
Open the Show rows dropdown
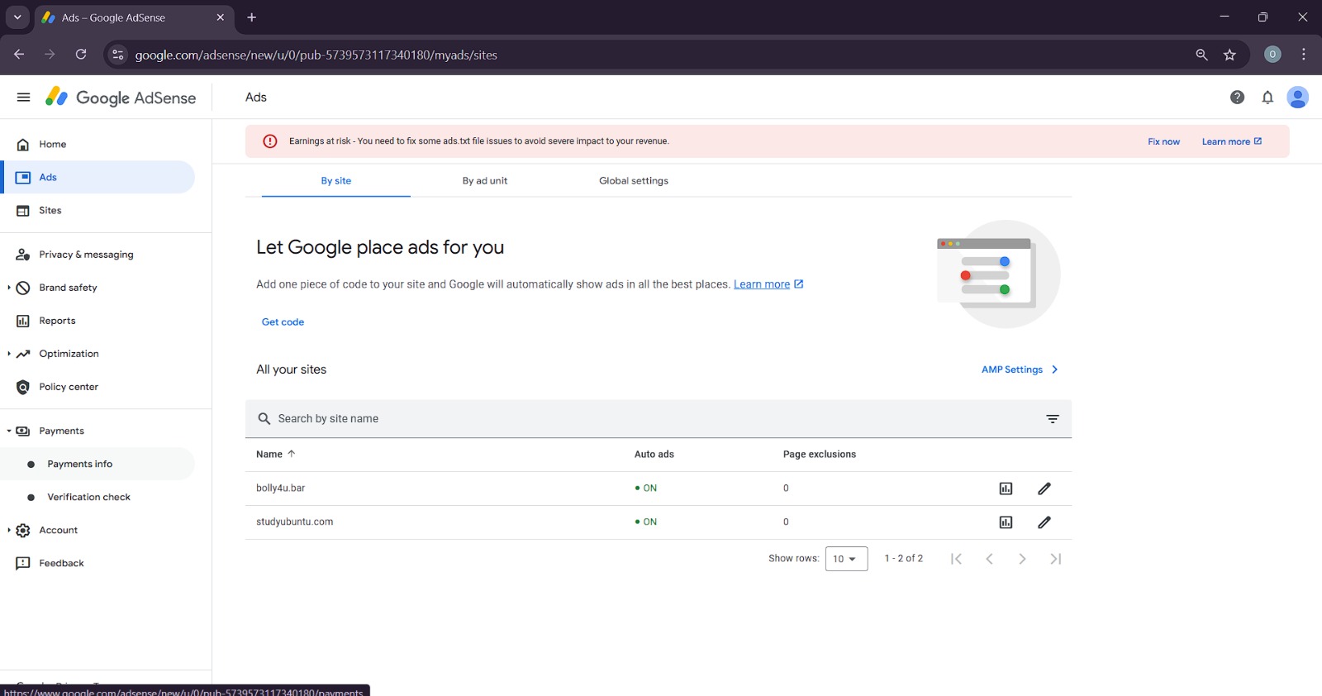(846, 559)
